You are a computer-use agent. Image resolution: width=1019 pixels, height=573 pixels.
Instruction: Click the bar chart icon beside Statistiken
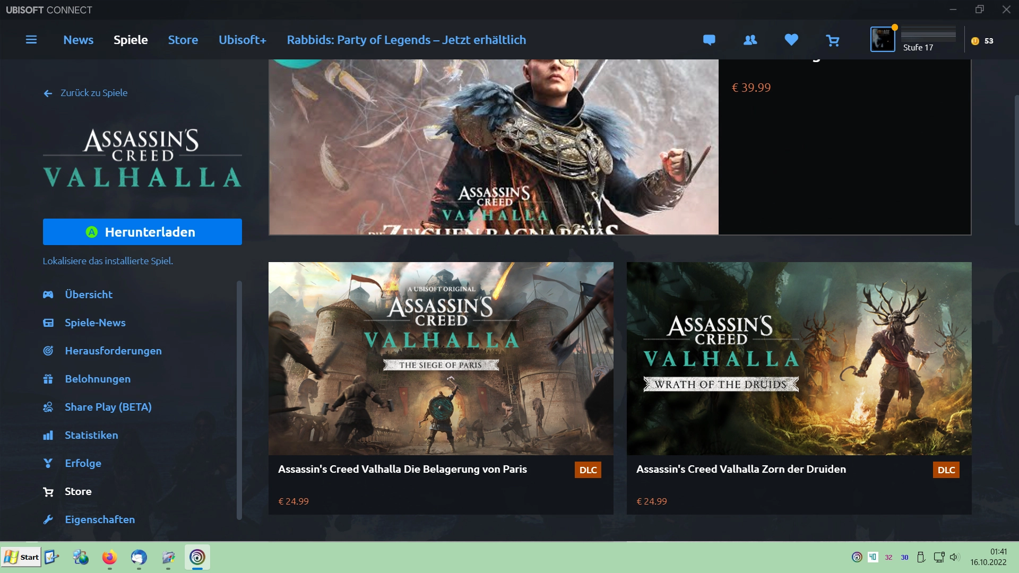(48, 435)
